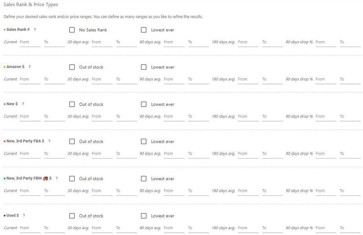This screenshot has width=363, height=235.
Task: Tick Lowest ever for New, 3rd Party FBA
Action: tap(144, 142)
